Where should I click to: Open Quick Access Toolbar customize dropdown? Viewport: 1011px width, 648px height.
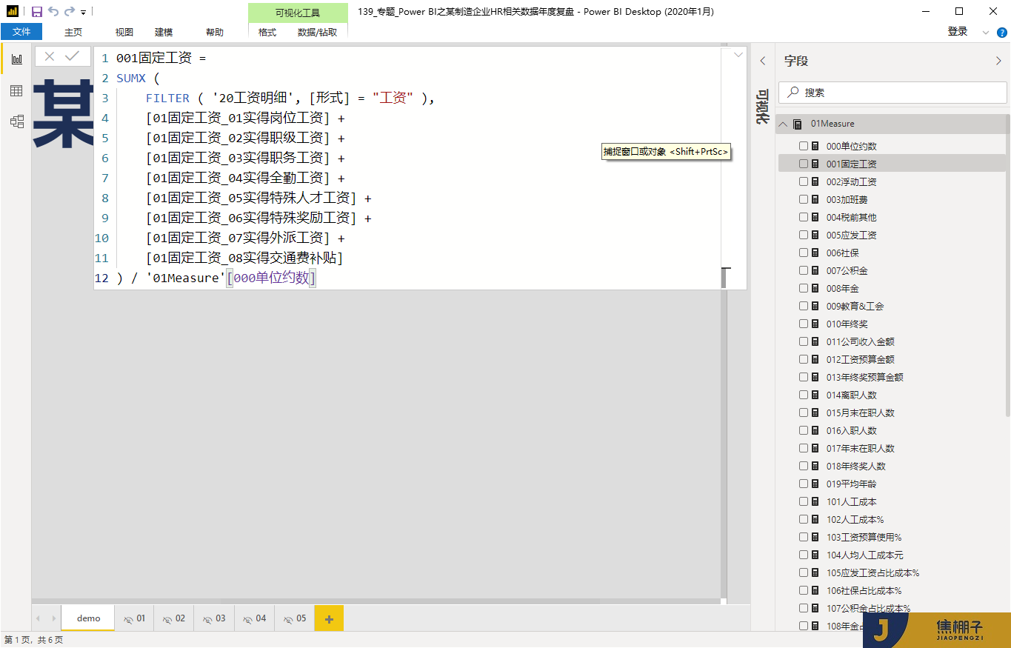pos(83,13)
